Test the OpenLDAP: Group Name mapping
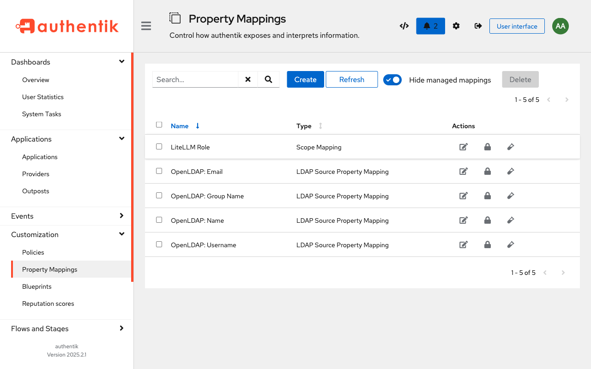 coord(510,196)
